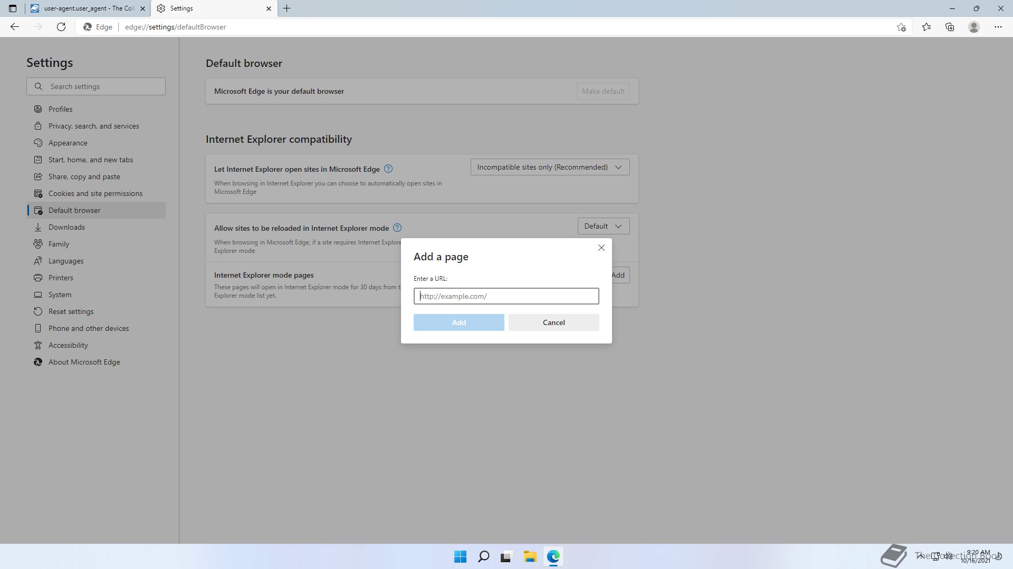Go to Appearance settings
This screenshot has height=569, width=1013.
(96, 143)
